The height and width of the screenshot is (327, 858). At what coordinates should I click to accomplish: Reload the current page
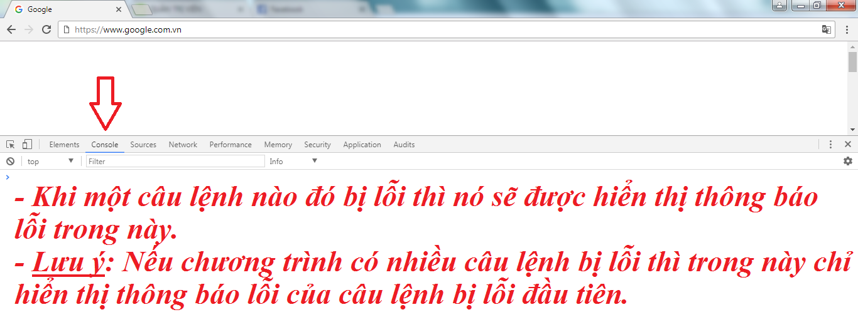click(46, 29)
